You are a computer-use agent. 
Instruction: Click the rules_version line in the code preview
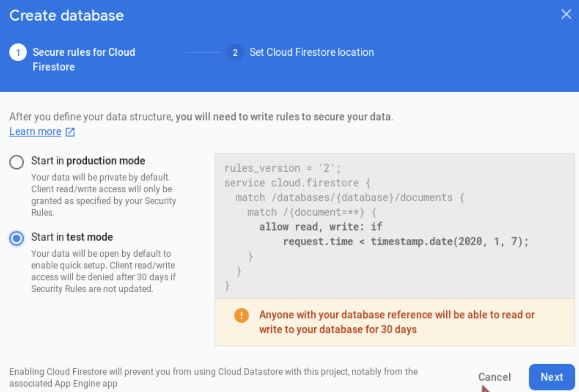click(283, 168)
